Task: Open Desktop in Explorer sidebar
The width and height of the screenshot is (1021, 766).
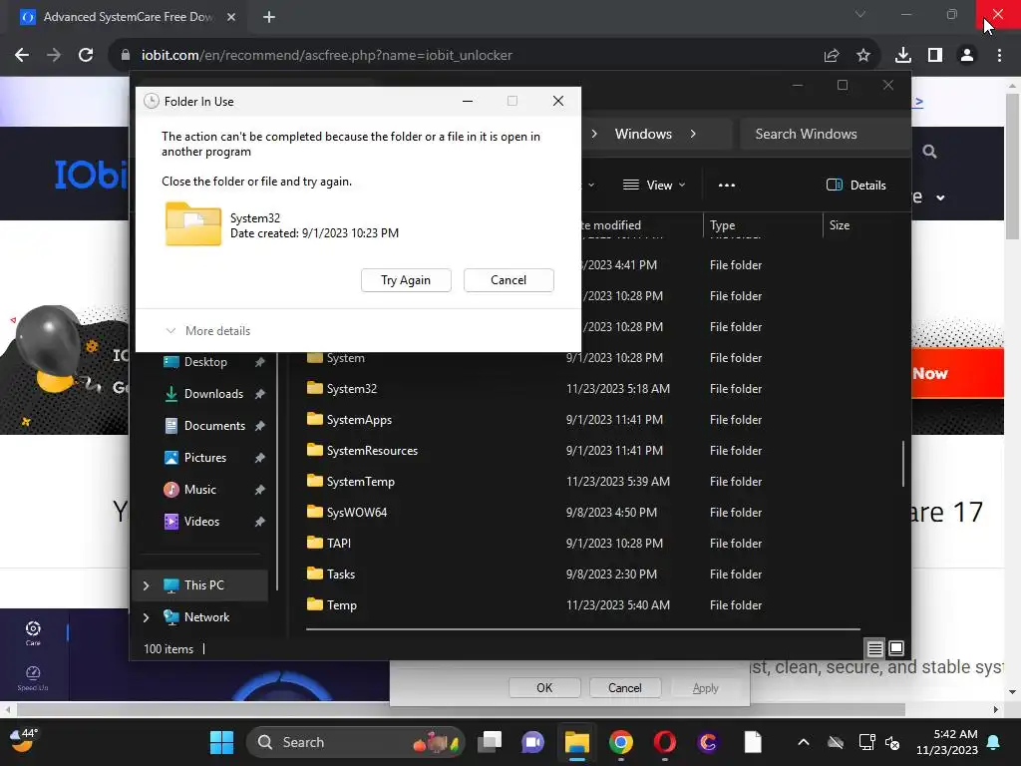Action: pyautogui.click(x=205, y=362)
